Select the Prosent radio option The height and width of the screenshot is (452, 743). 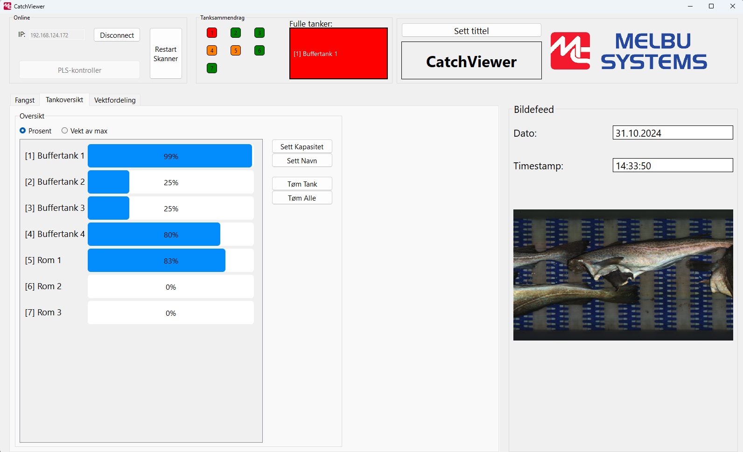[x=23, y=131]
